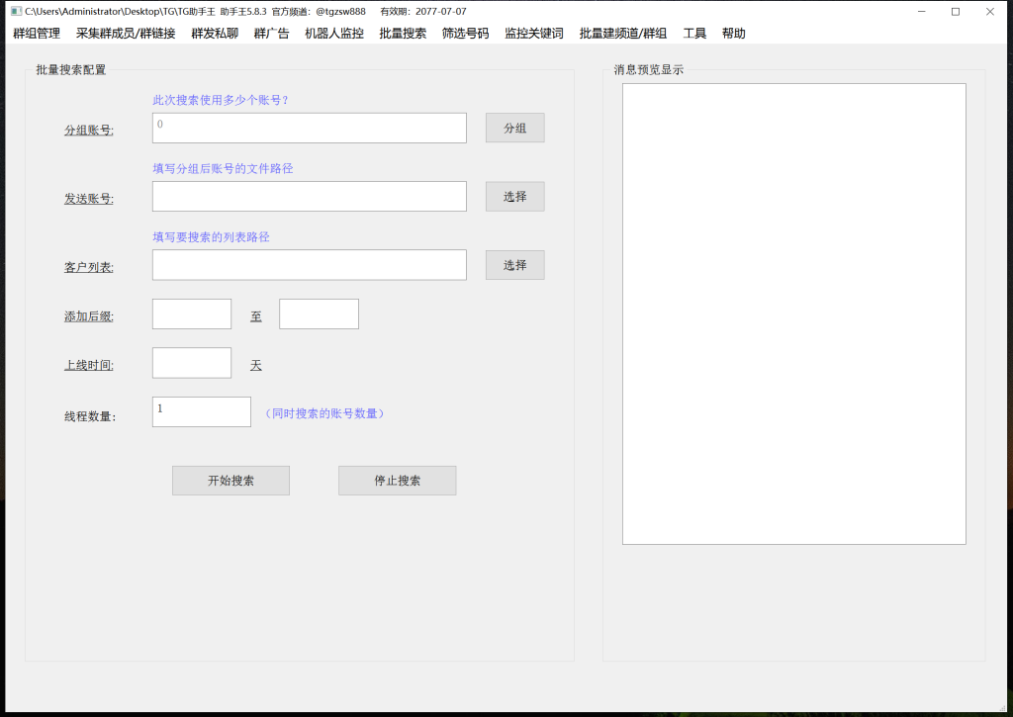Stop search with 停止搜索 button
The width and height of the screenshot is (1013, 717).
click(398, 481)
